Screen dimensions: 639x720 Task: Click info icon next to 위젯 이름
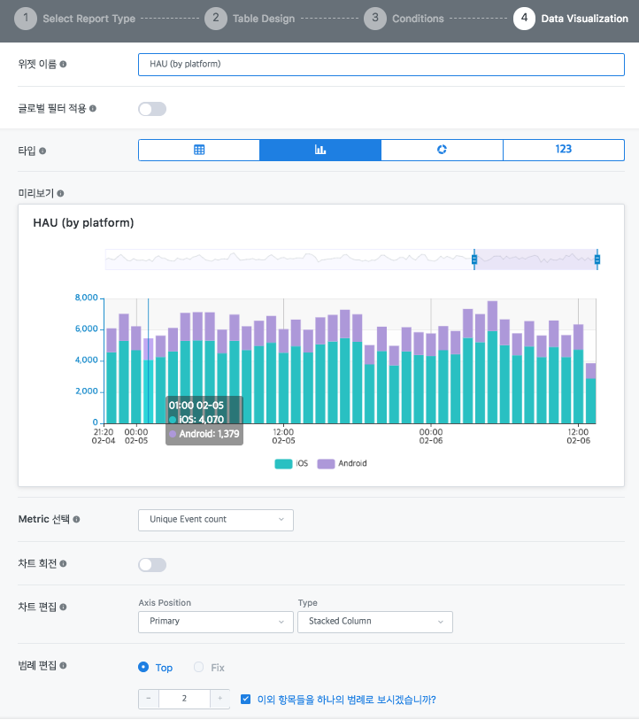click(64, 65)
